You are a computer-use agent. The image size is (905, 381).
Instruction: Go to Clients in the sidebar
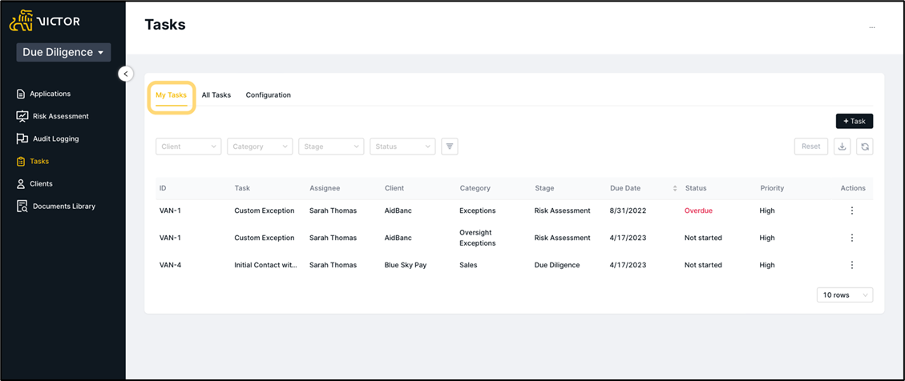pos(41,184)
